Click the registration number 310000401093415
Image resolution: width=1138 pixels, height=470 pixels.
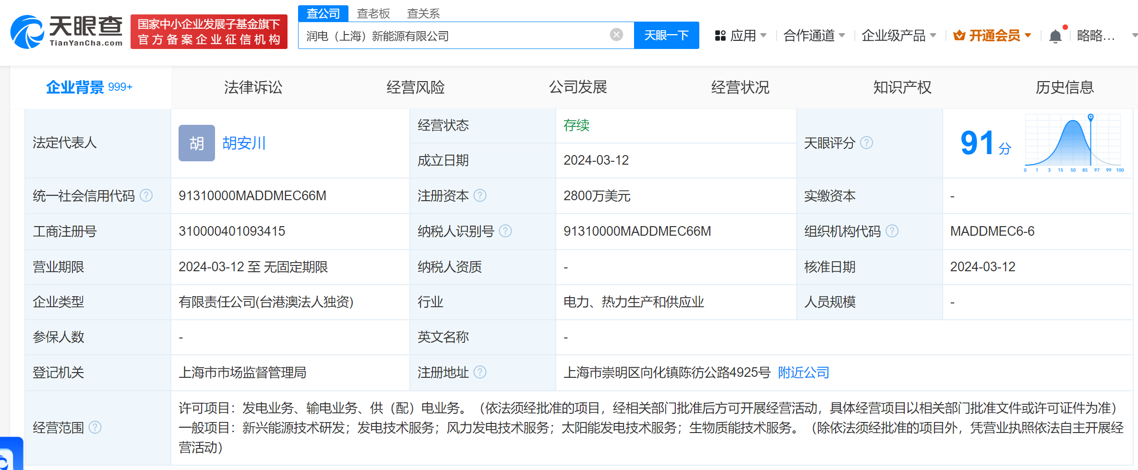232,231
